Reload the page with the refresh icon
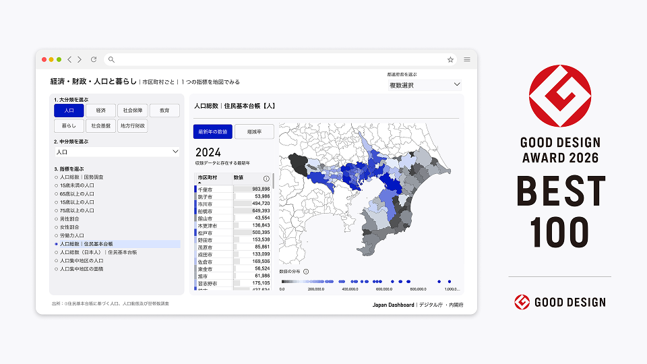The image size is (647, 364). coord(94,59)
